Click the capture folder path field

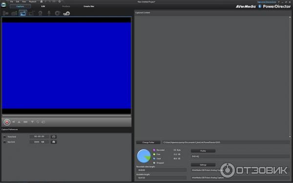(226, 142)
